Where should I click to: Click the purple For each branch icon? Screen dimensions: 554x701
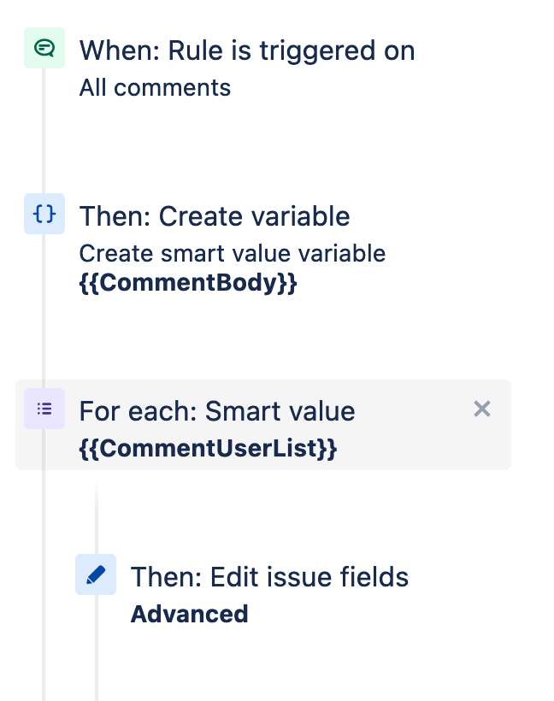44,409
